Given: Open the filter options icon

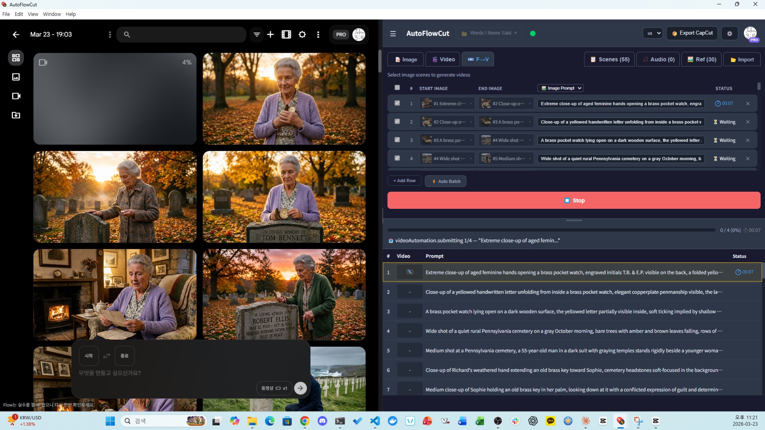Looking at the screenshot, I should (257, 35).
